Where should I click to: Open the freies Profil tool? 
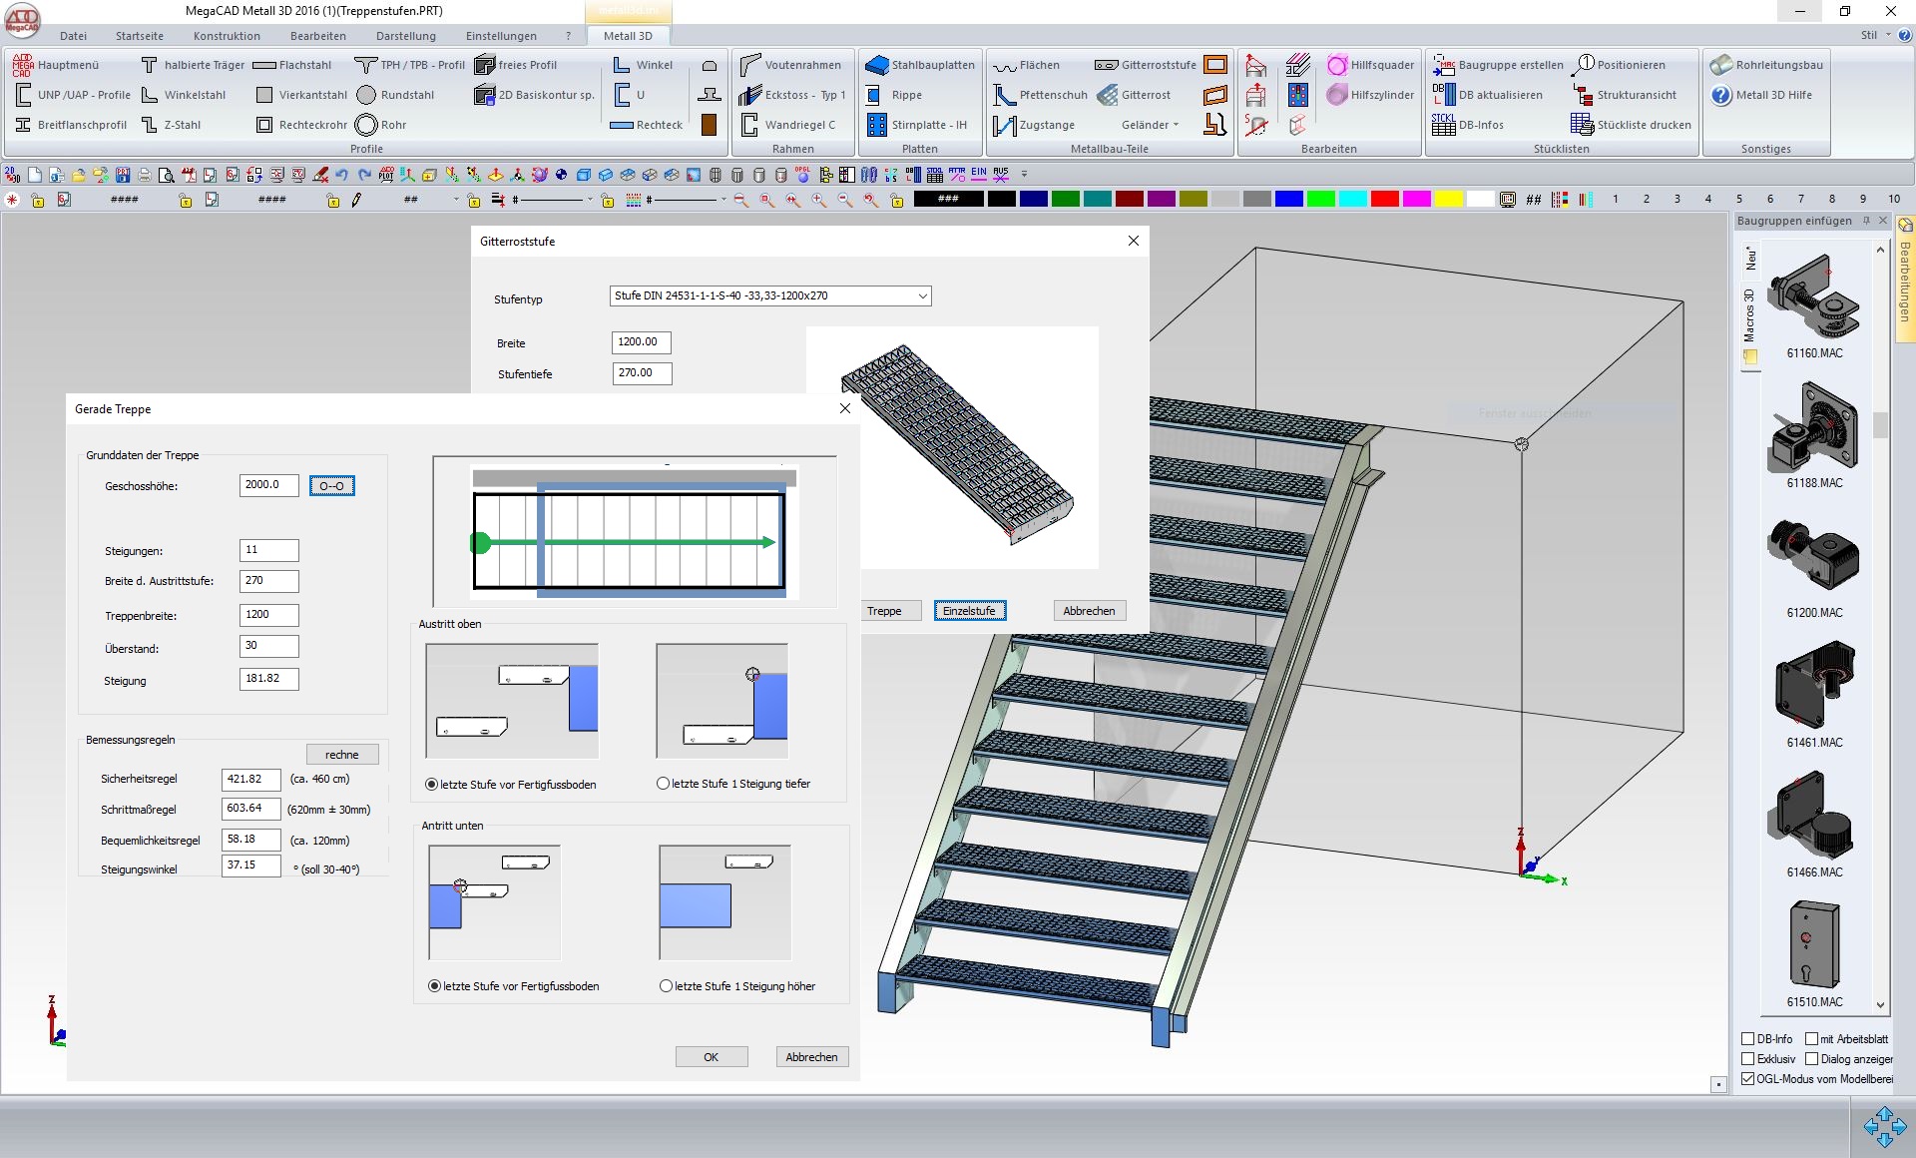516,65
